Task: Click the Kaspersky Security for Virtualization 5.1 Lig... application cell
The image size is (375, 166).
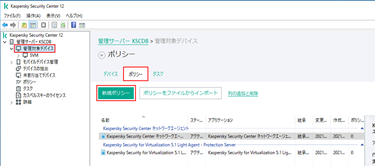Action: click(x=249, y=153)
